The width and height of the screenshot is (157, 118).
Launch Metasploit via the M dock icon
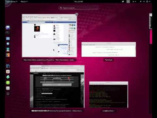click(x=8, y=44)
